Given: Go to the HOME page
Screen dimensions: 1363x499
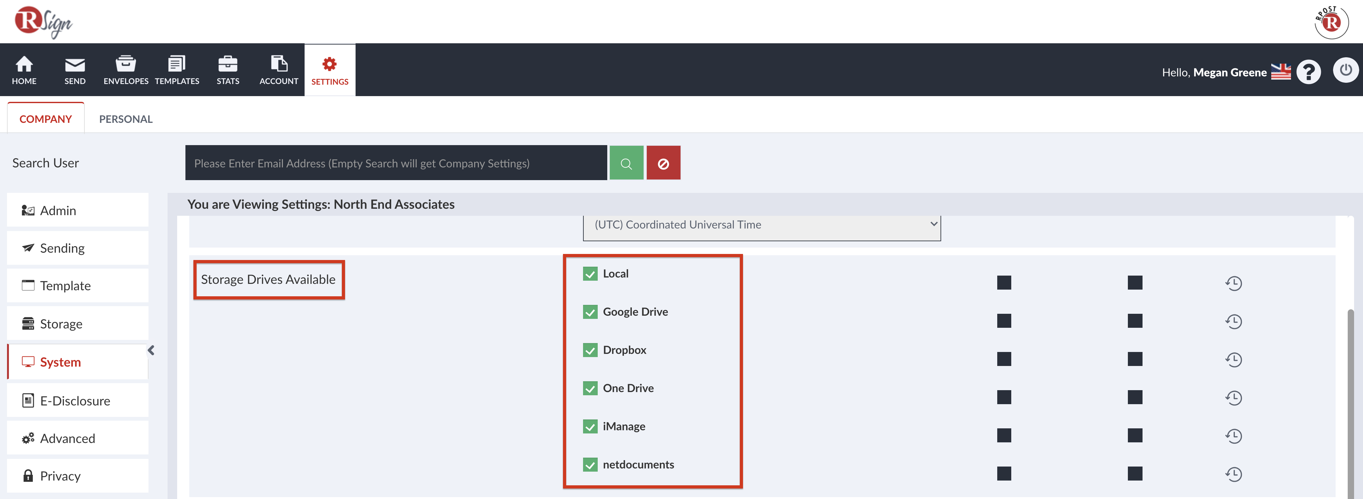Looking at the screenshot, I should coord(24,70).
